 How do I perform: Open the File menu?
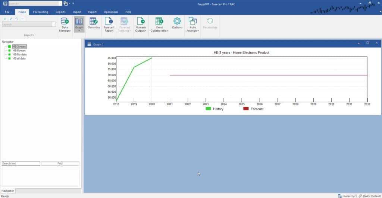tap(7, 12)
